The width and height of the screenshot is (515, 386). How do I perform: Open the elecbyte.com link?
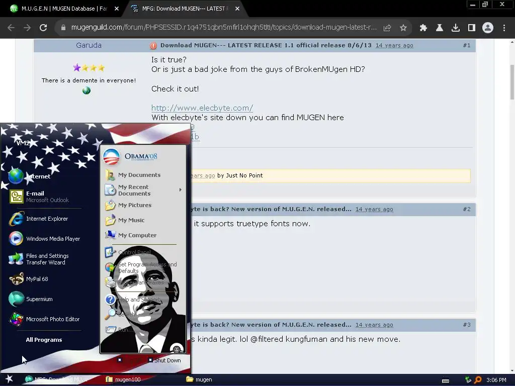(202, 108)
